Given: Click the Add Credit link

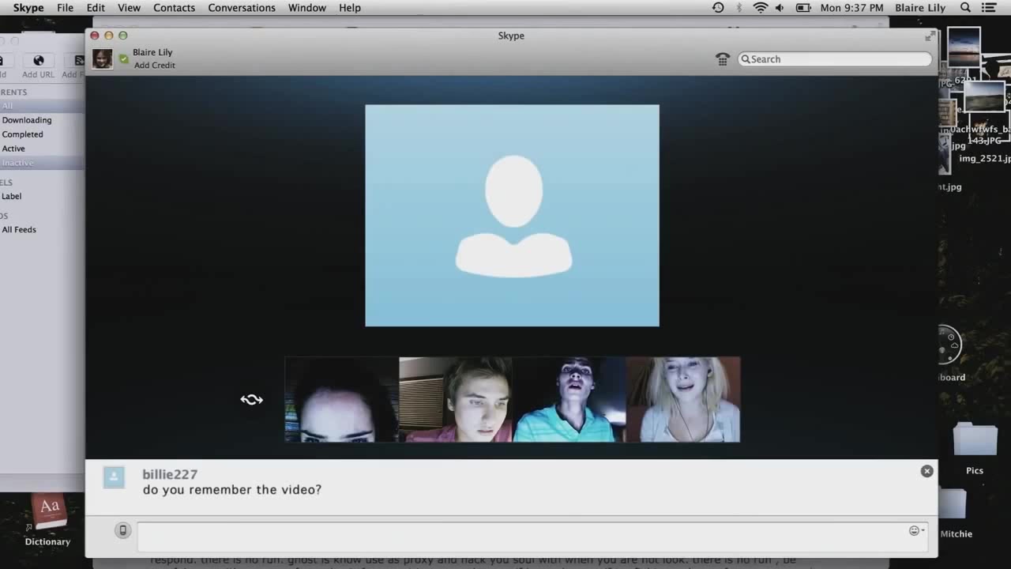Looking at the screenshot, I should (154, 66).
